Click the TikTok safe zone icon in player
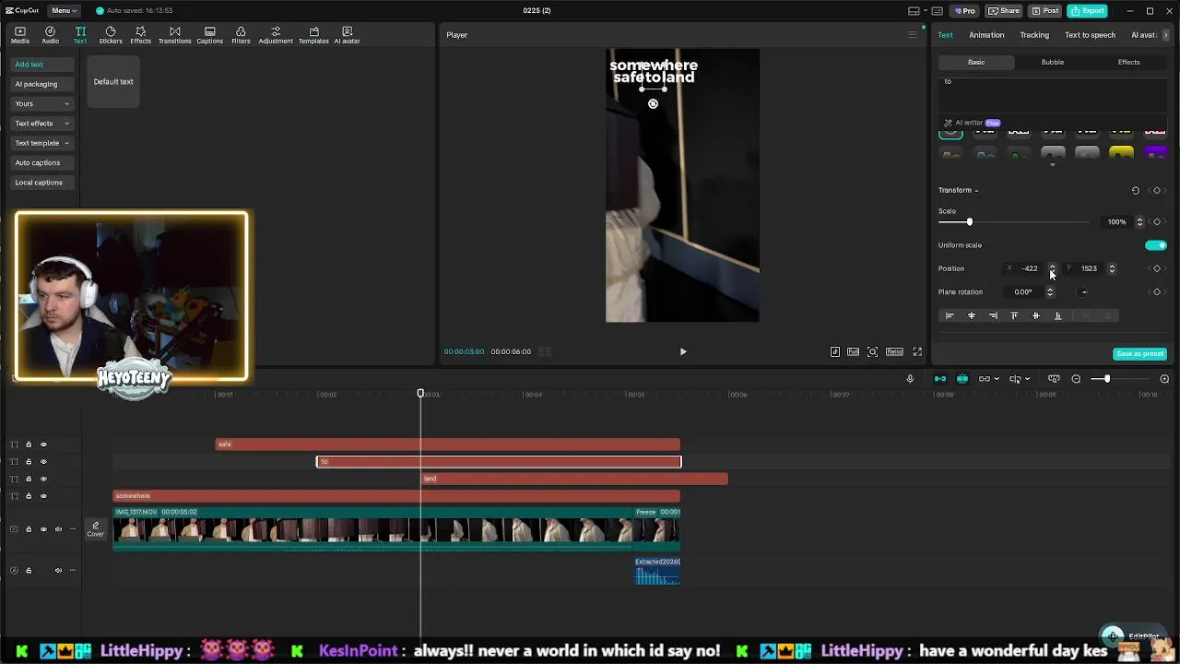1180x664 pixels. click(x=835, y=351)
